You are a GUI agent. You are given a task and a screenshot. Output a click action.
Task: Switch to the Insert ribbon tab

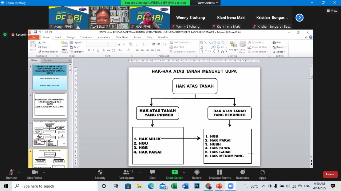click(x=58, y=37)
